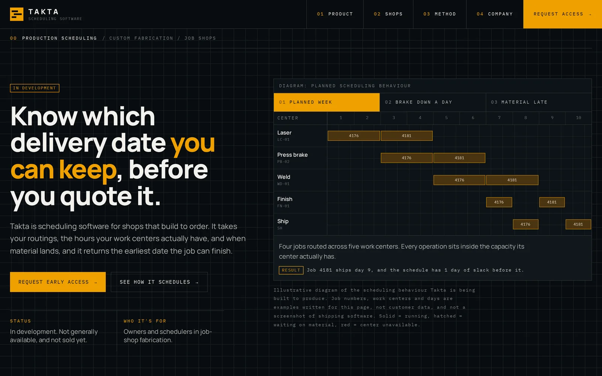The height and width of the screenshot is (376, 602).
Task: Click the 'Job 4181 ships day 9' result text
Action: (415, 270)
